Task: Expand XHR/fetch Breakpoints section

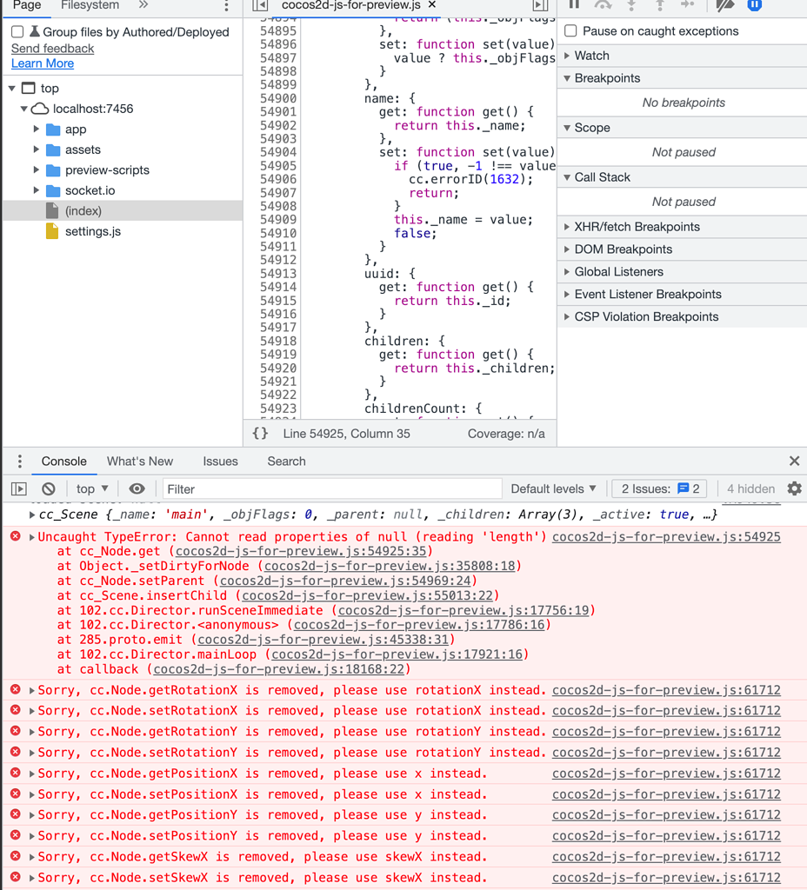Action: click(x=568, y=227)
